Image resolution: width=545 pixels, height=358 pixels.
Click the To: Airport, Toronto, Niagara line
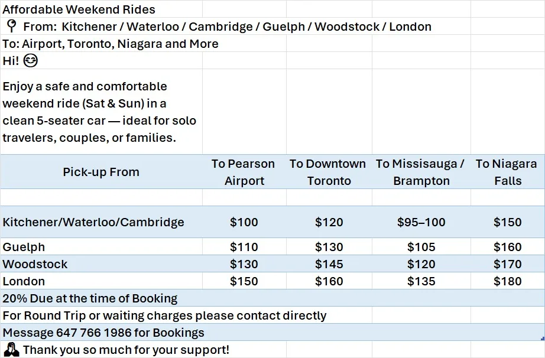click(111, 44)
